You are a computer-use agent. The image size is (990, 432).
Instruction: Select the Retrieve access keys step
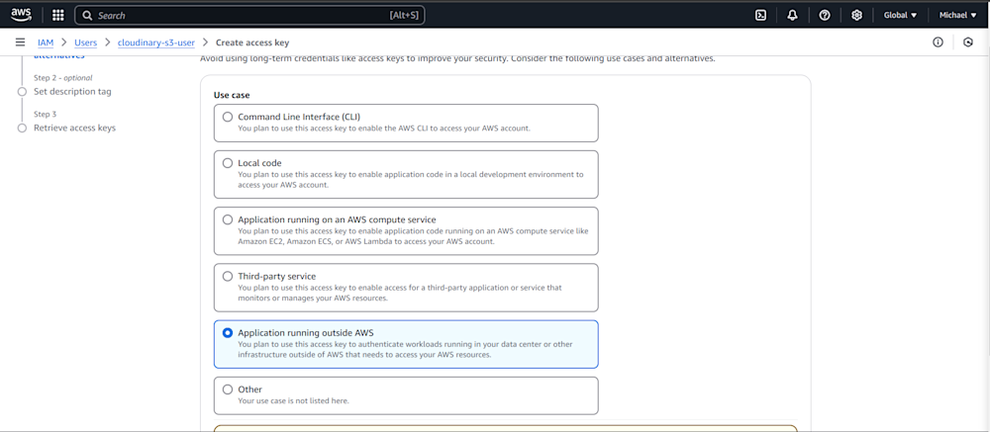click(74, 129)
